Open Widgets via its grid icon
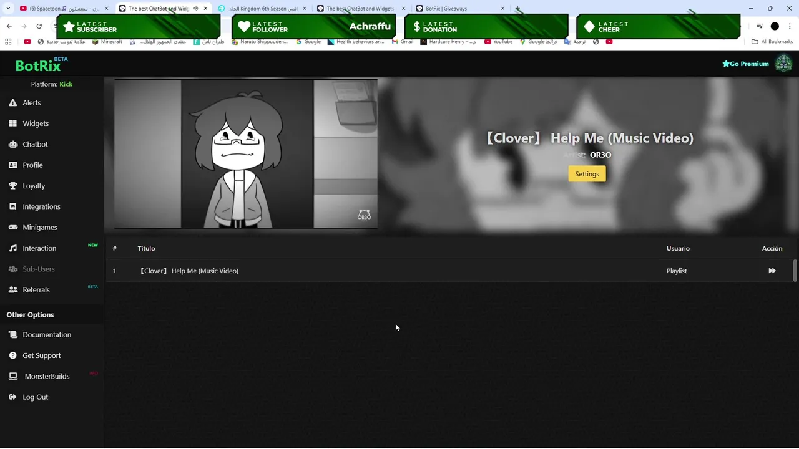The image size is (799, 449). click(x=12, y=123)
